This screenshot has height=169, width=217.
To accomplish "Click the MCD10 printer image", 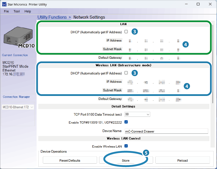I will (x=18, y=38).
